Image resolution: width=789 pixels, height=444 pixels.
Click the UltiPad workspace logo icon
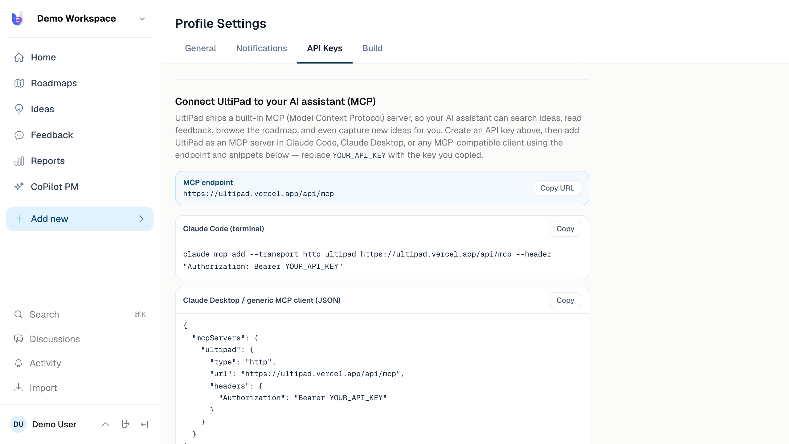18,19
